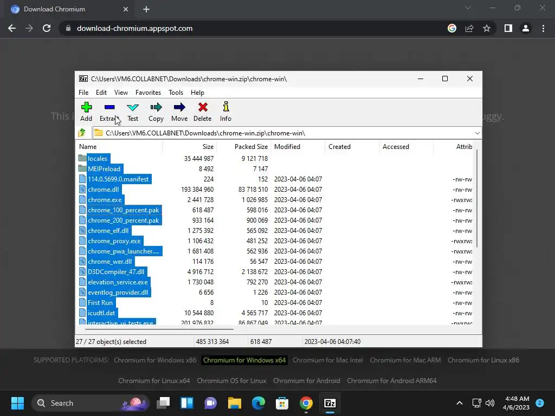Close the Download Chromium tab
The height and width of the screenshot is (416, 555).
[126, 10]
